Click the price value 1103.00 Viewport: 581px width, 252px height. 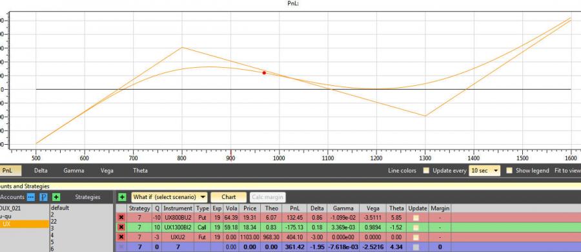(x=250, y=236)
